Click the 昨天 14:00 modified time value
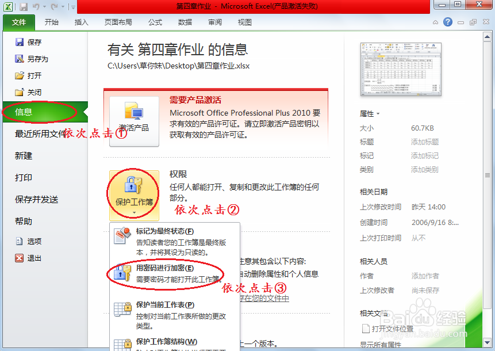Viewport: 495px width, 351px height. point(428,207)
